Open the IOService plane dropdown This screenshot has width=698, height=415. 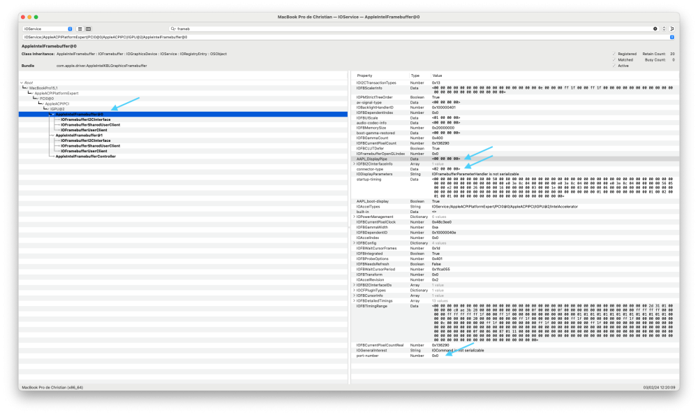click(x=47, y=29)
